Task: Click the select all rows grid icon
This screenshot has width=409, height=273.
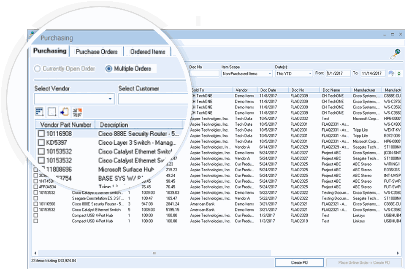Action: pos(39,112)
